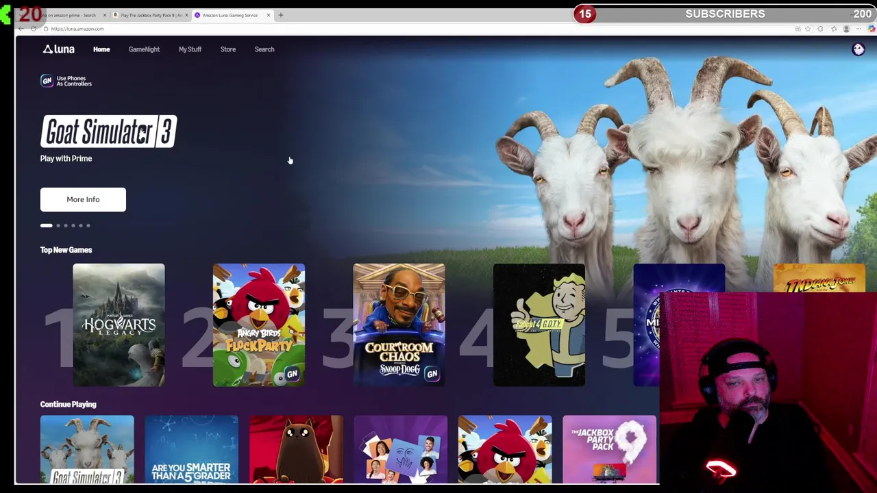
Task: Select the first carousel indicator
Action: click(46, 225)
